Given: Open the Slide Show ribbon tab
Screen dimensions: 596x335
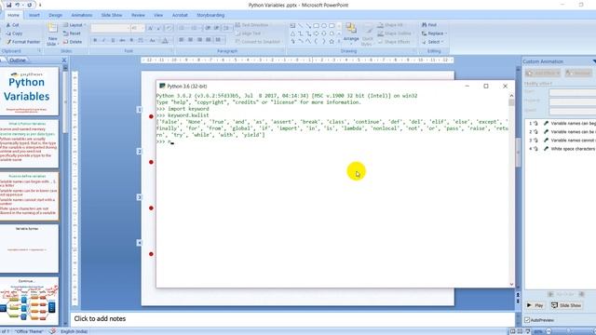Looking at the screenshot, I should (112, 15).
